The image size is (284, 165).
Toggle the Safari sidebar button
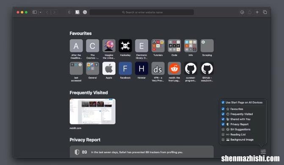pos(35,12)
